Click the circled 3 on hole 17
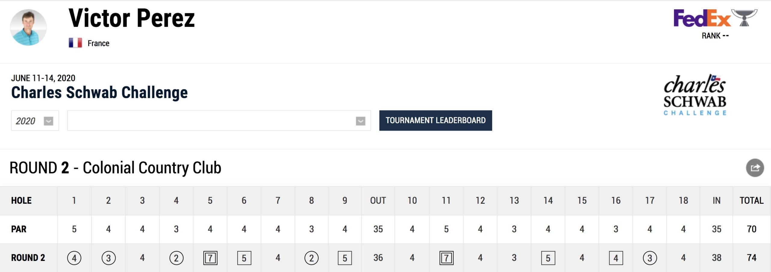Screen dimensions: 771x272 pos(650,258)
